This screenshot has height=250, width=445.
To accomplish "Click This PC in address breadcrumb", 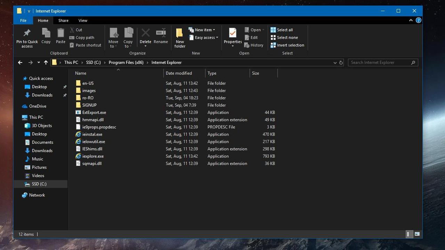I will pyautogui.click(x=71, y=62).
